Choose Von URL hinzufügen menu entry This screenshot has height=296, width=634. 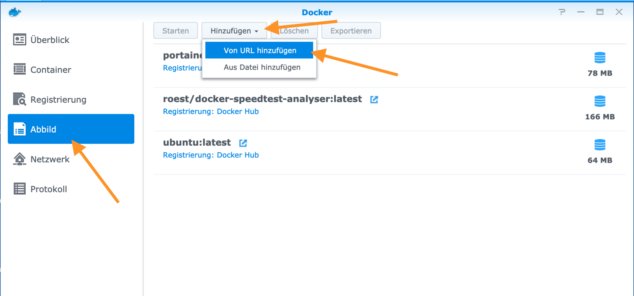pyautogui.click(x=259, y=50)
